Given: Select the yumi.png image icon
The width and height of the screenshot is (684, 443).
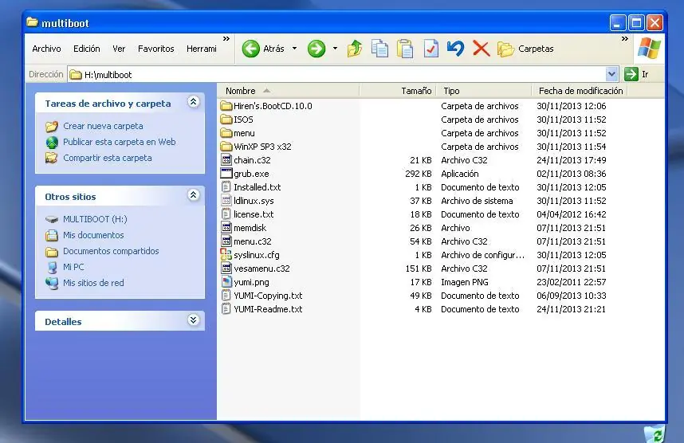Looking at the screenshot, I should 226,282.
